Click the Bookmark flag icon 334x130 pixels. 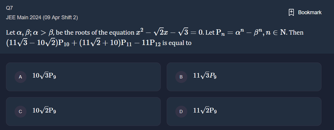click(291, 12)
